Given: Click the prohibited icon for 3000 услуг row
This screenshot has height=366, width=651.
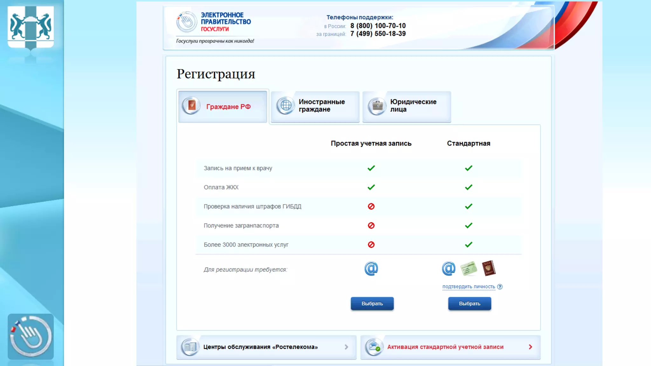Looking at the screenshot, I should pos(371,245).
